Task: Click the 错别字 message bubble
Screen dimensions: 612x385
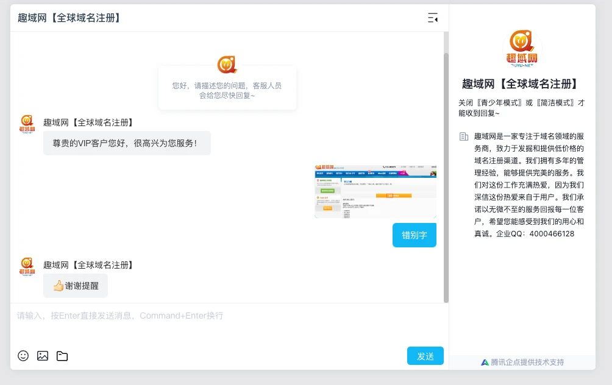Action: pos(415,235)
